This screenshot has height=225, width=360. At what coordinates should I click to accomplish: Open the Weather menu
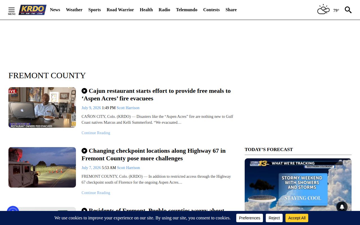pyautogui.click(x=74, y=10)
